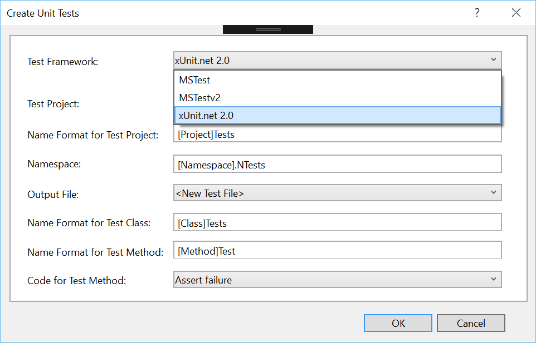Click the Cancel button

471,323
